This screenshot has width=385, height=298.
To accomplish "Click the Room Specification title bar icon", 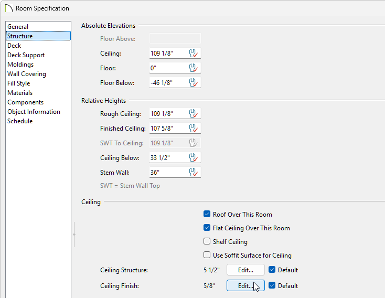I will [9, 8].
